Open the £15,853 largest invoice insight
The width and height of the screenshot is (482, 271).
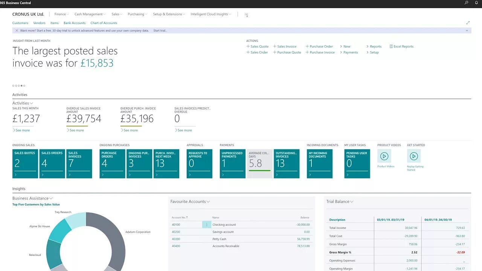[x=97, y=63]
